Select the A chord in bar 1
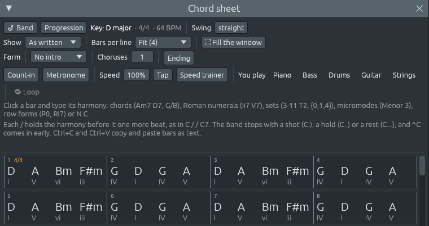 point(35,171)
